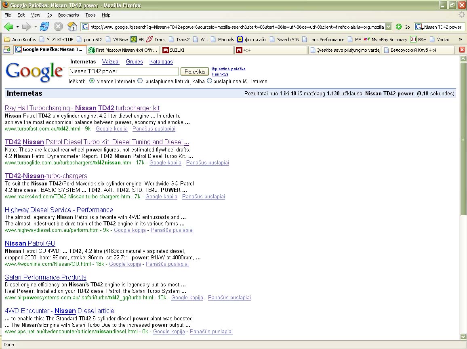Image resolution: width=467 pixels, height=349 pixels.
Task: Open the Vartai bookmark
Action: pyautogui.click(x=439, y=39)
